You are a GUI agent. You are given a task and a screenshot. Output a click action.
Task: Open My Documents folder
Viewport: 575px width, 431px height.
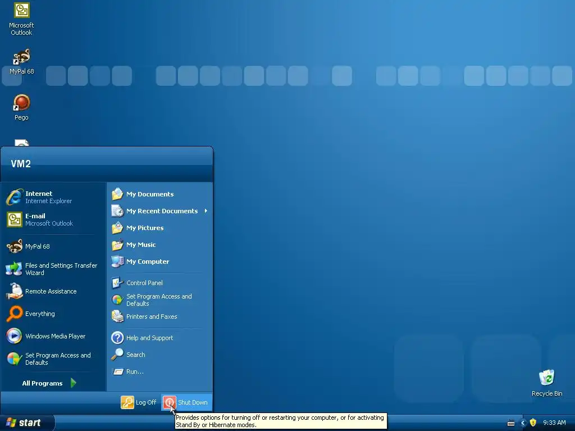(x=159, y=194)
